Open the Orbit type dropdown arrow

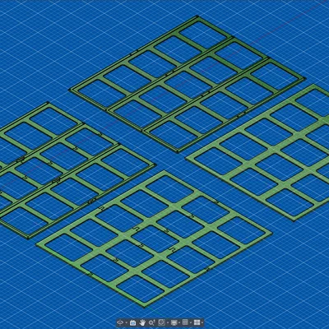tap(127, 322)
